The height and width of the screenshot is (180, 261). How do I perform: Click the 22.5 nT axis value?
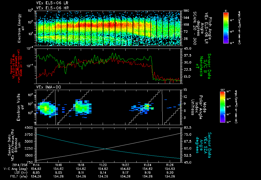click(187, 70)
